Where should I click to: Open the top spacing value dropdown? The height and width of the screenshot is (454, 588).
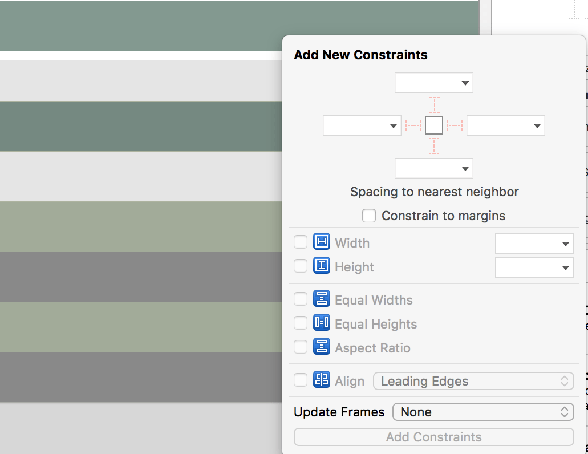(434, 83)
